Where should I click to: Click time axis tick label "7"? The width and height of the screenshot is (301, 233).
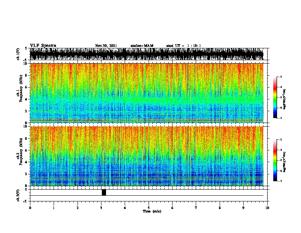coord(196,208)
